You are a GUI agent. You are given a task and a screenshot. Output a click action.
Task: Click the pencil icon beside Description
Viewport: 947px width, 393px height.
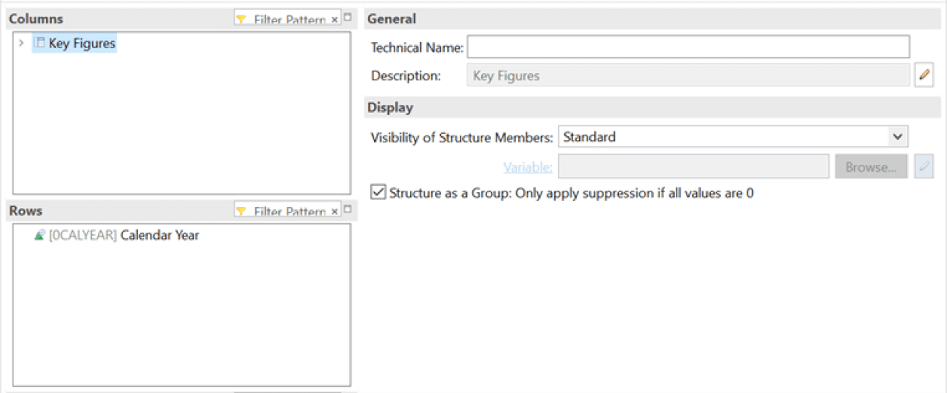[924, 75]
